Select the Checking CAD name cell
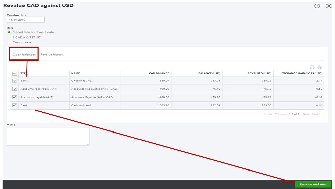Screen dimensions: 335x189 point(81,81)
